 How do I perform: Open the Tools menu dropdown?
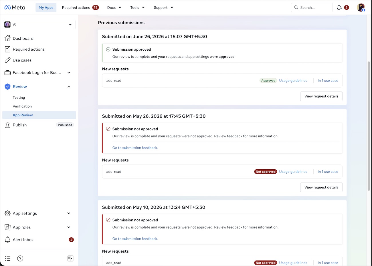(137, 7)
